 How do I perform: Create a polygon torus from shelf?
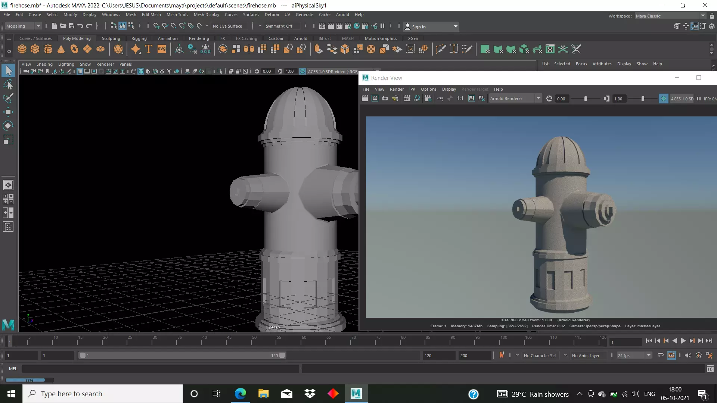(x=74, y=49)
